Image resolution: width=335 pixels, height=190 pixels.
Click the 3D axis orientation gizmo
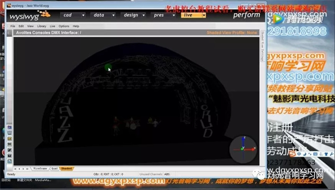pyautogui.click(x=243, y=149)
